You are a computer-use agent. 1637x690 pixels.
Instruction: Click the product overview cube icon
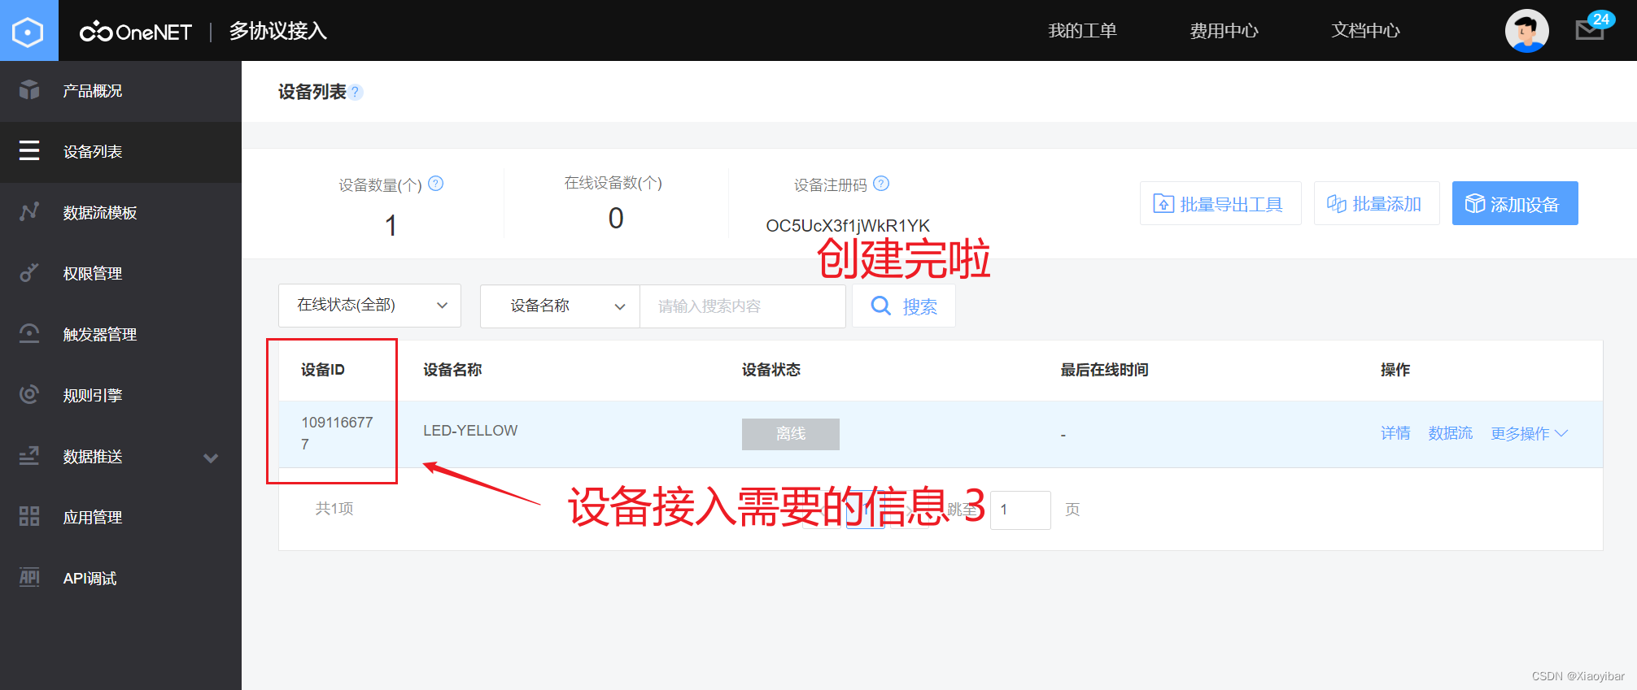pyautogui.click(x=29, y=90)
